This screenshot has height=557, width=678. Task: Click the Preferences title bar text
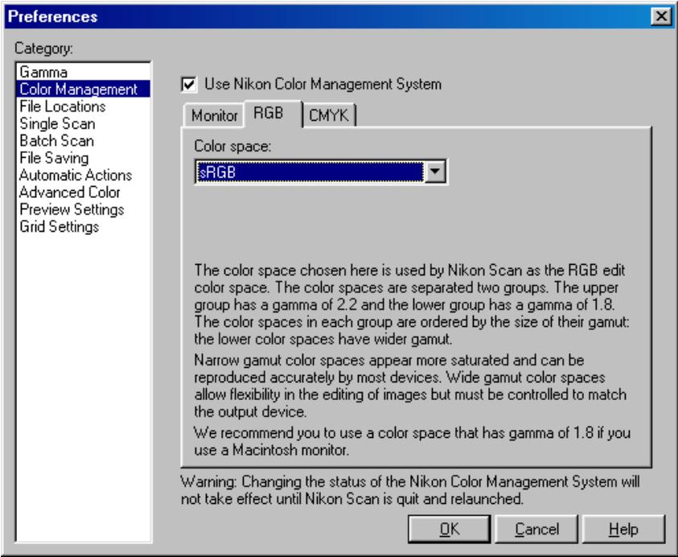(53, 16)
